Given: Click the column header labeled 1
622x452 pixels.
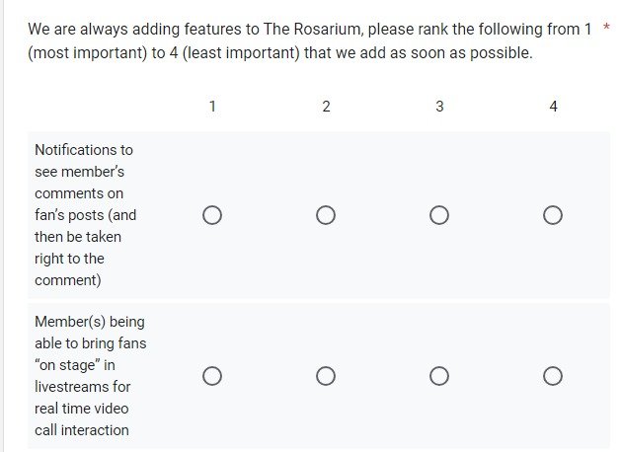Looking at the screenshot, I should pyautogui.click(x=212, y=107).
